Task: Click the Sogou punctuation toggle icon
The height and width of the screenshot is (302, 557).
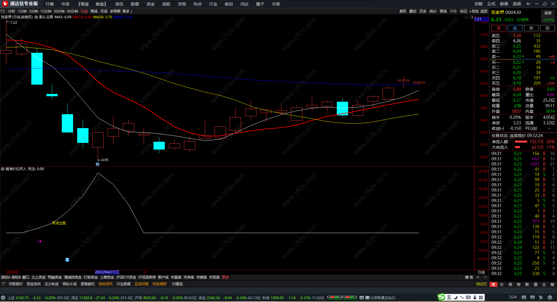Action: point(462,297)
